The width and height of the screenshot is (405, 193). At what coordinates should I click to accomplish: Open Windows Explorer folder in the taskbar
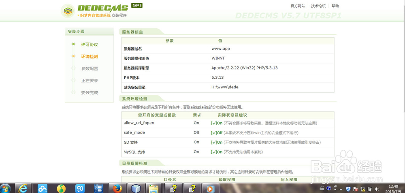(154, 189)
